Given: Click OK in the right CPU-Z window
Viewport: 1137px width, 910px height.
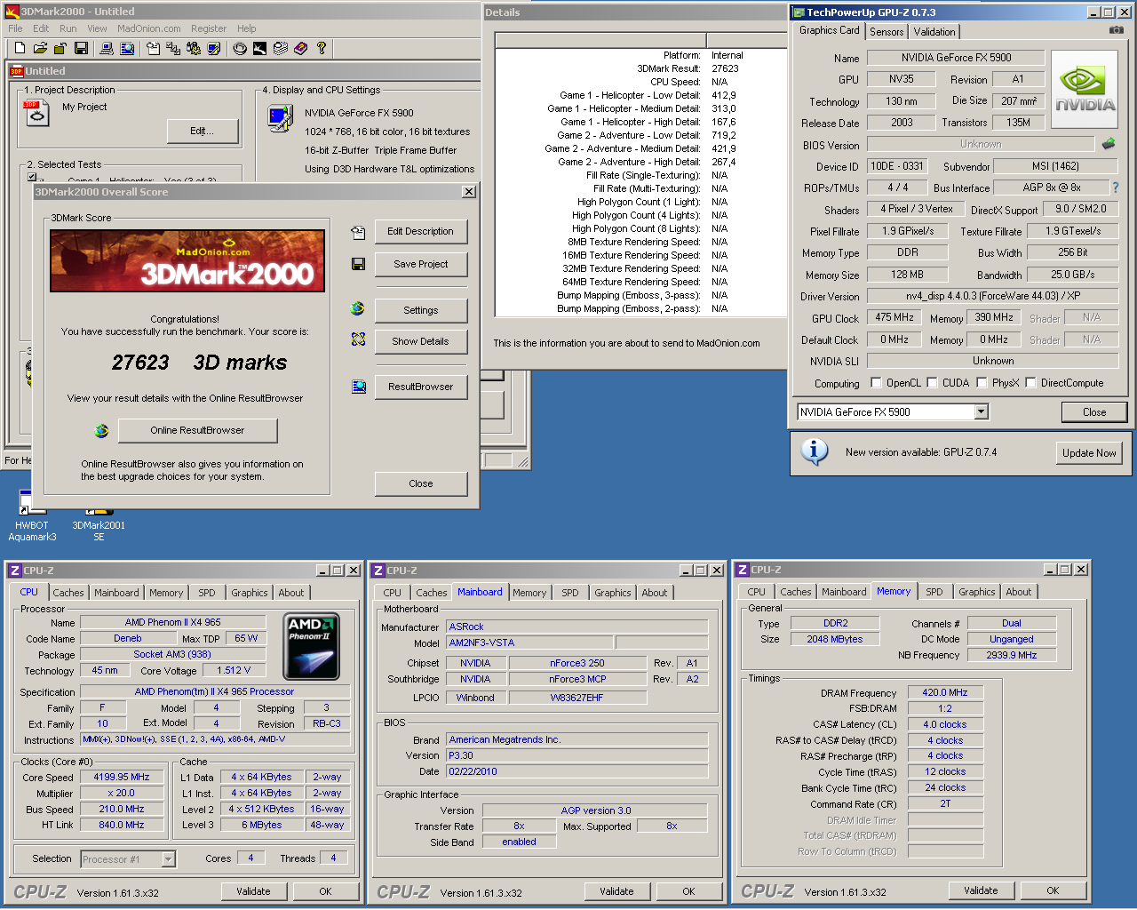Looking at the screenshot, I should tap(1053, 890).
